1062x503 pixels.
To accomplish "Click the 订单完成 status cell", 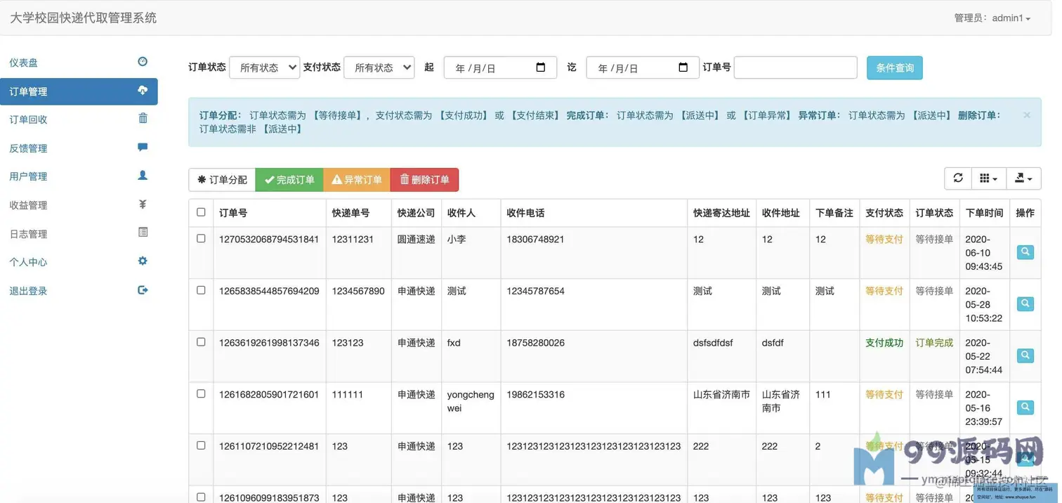I will tap(934, 343).
